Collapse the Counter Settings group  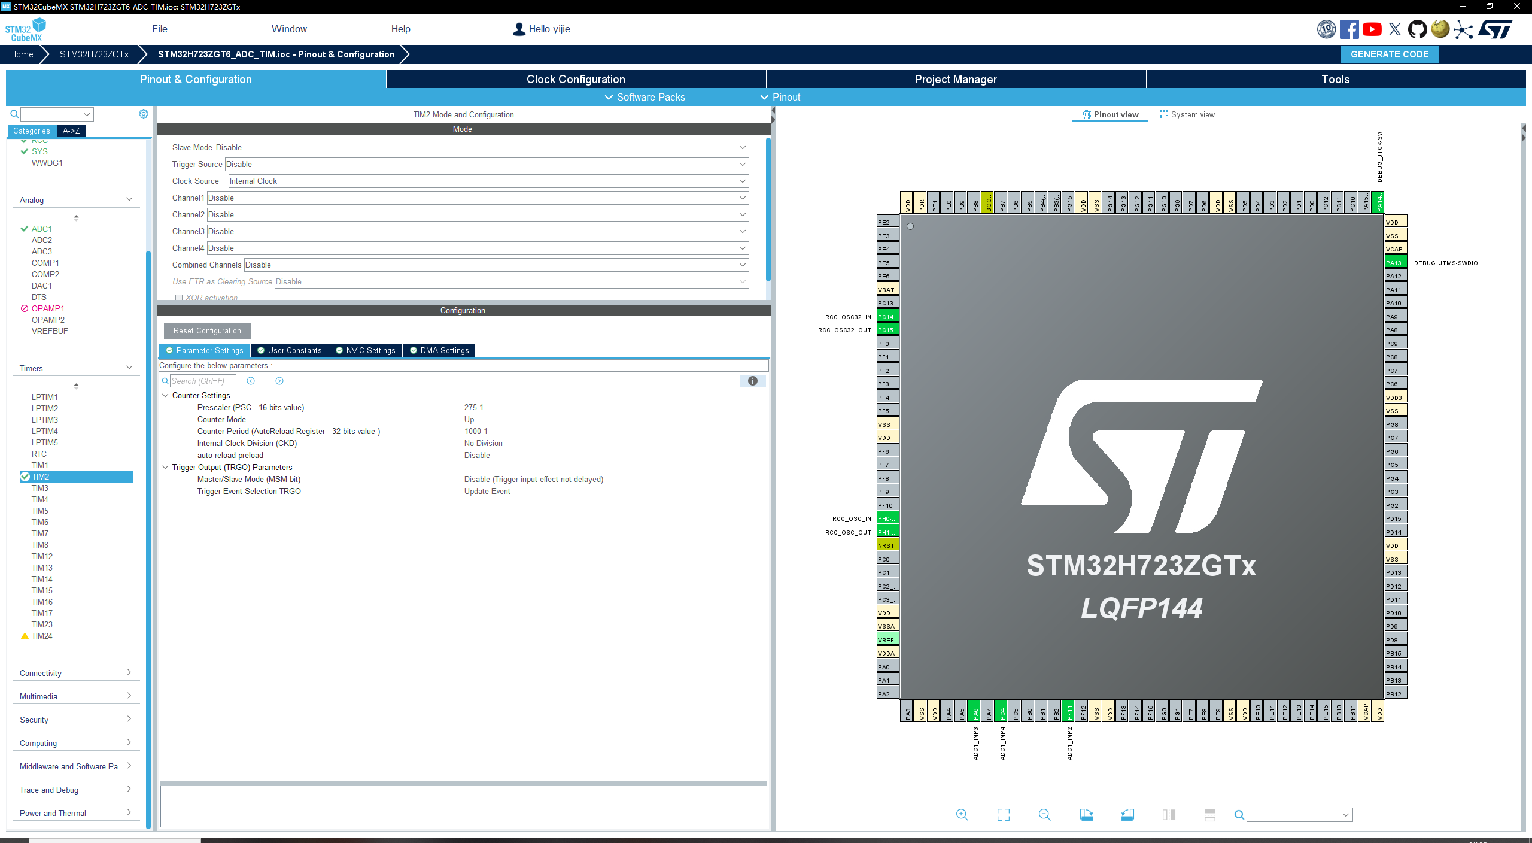click(x=165, y=395)
